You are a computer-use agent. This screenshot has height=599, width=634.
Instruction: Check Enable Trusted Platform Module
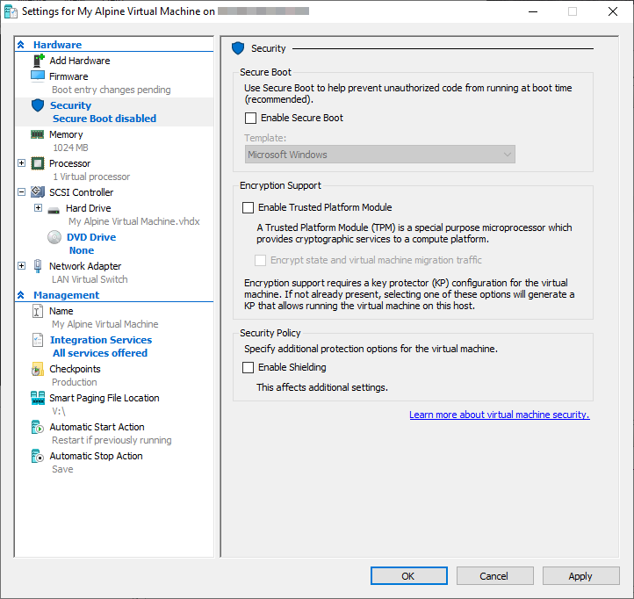[249, 208]
